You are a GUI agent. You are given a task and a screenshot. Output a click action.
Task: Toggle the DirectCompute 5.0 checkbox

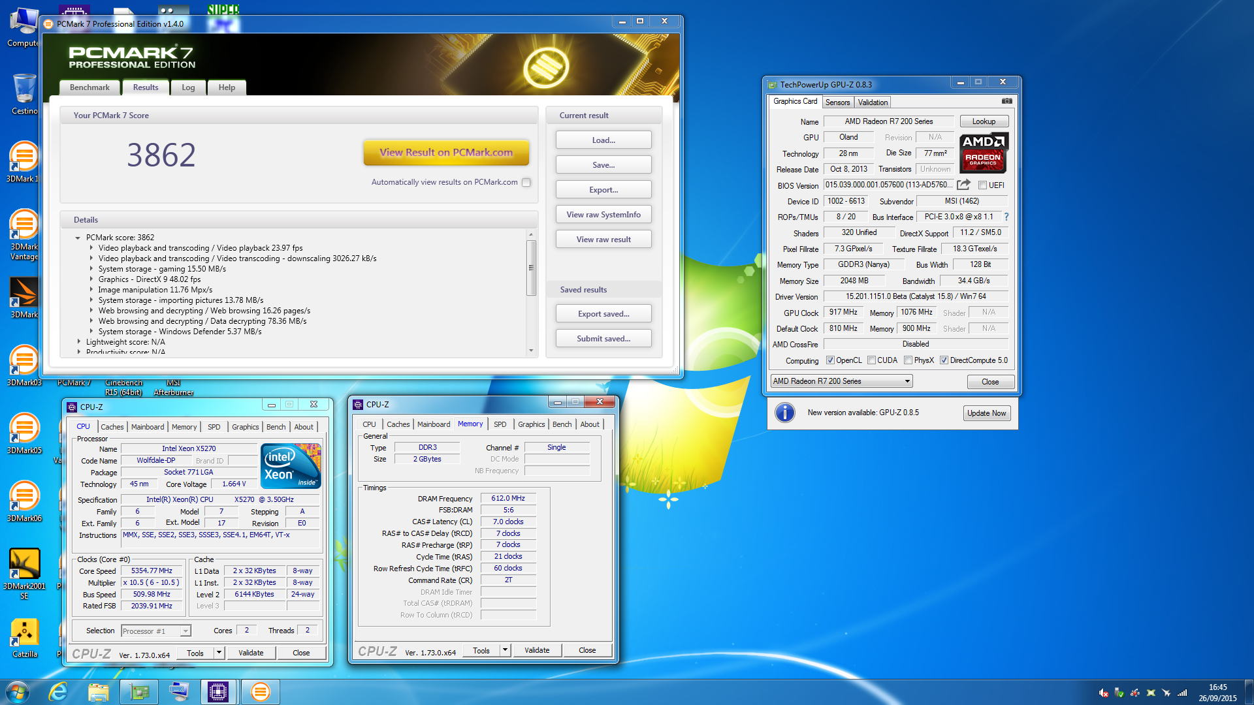coord(944,360)
